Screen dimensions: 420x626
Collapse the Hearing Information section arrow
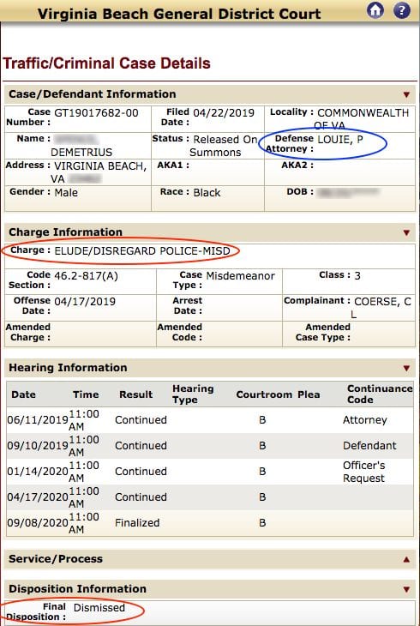pos(406,368)
